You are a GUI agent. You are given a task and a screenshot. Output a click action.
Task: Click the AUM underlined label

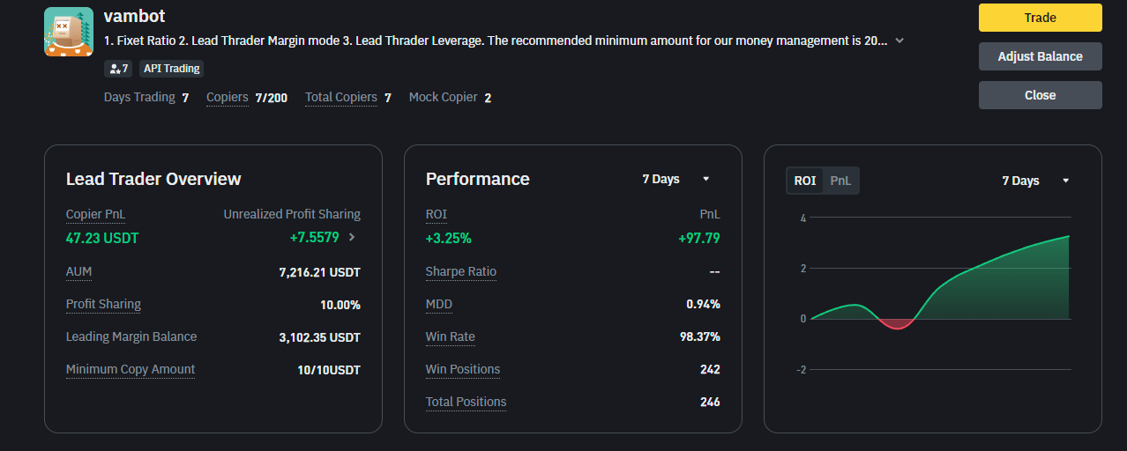[78, 271]
